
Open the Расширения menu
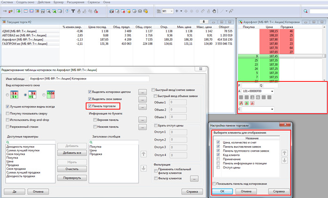pos(76,2)
